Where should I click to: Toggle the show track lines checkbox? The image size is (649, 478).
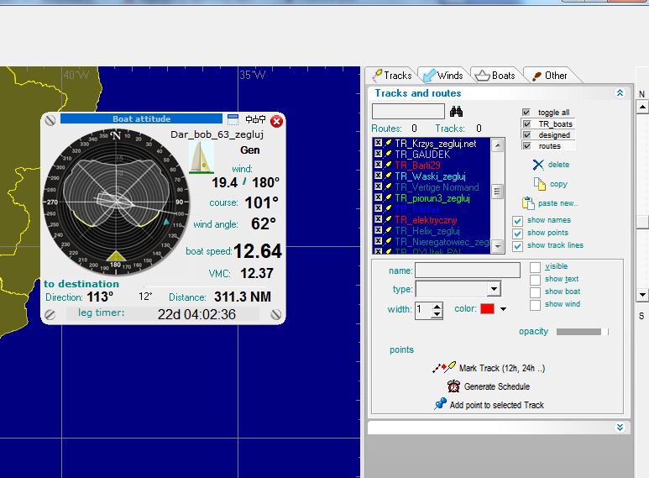pos(518,245)
